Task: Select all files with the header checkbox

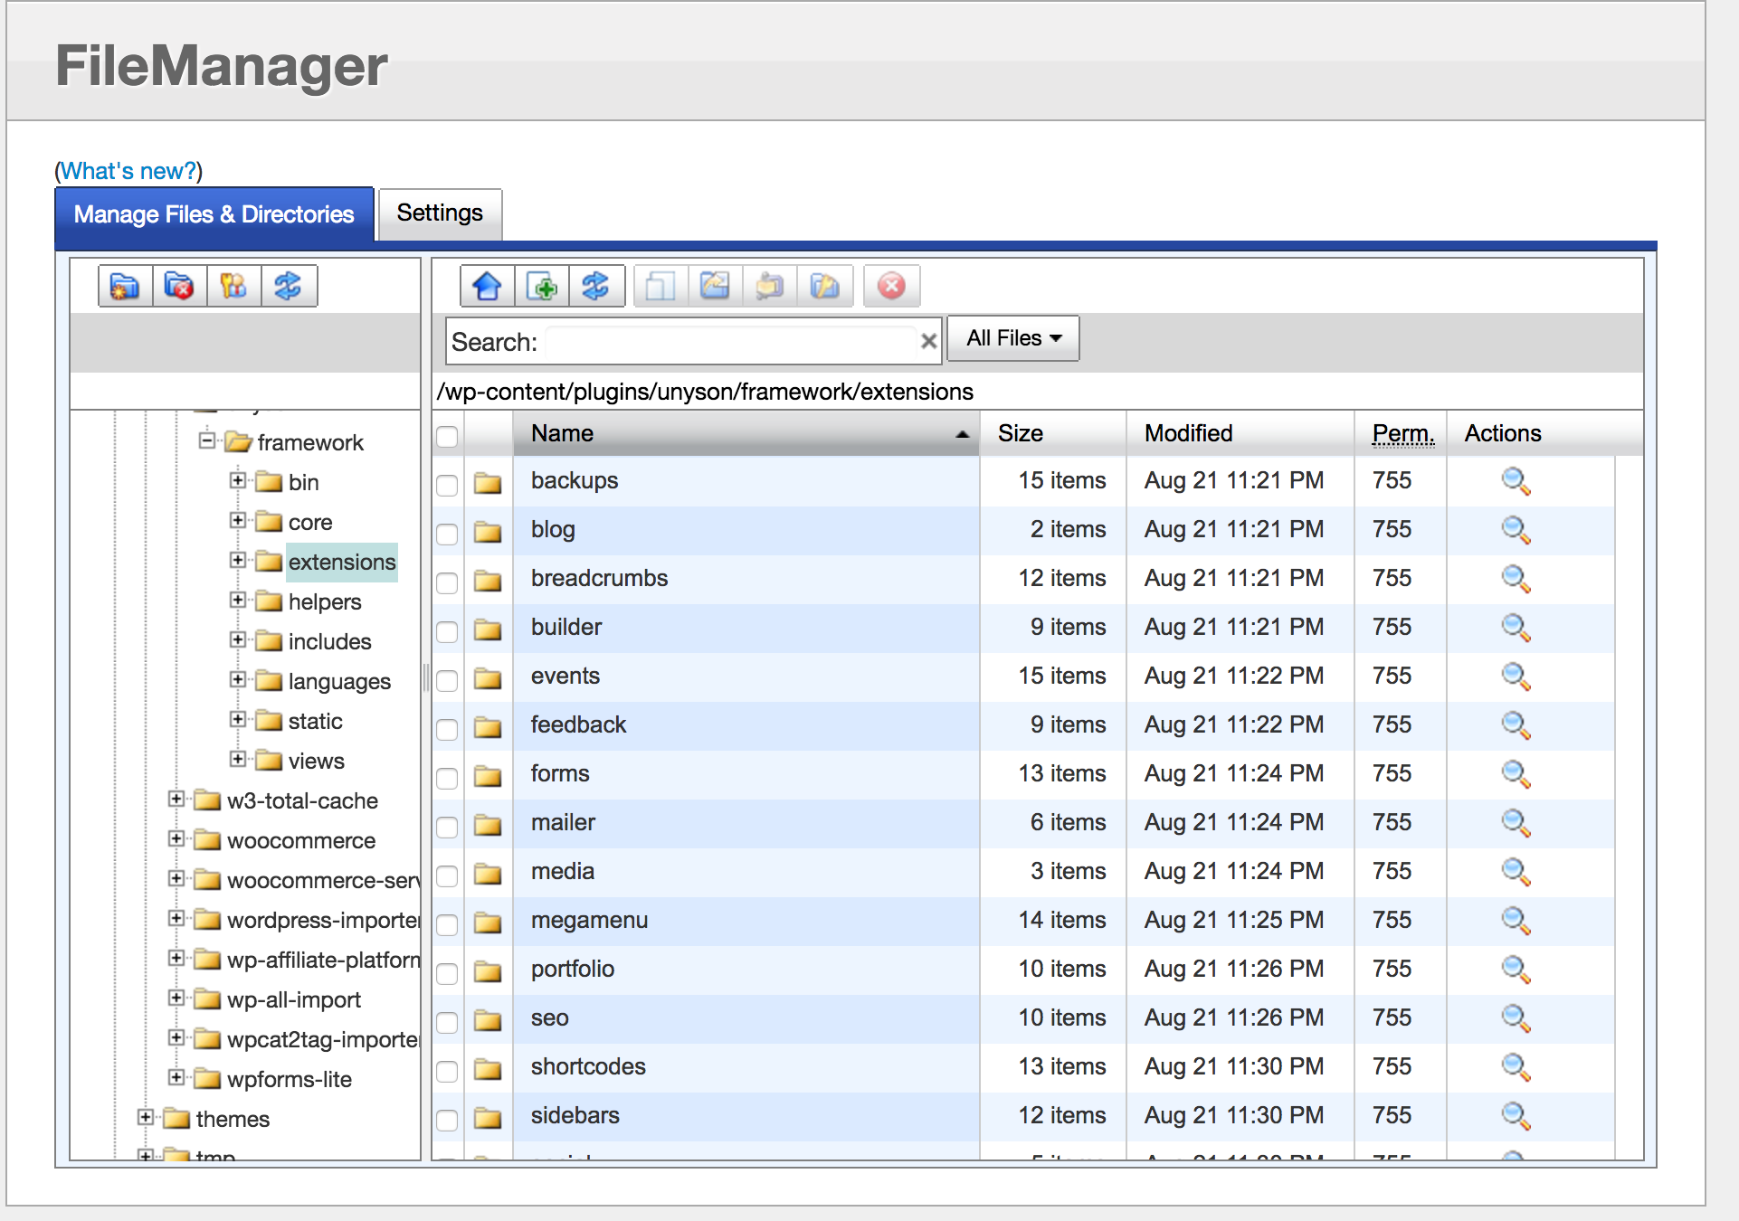Action: (x=447, y=437)
